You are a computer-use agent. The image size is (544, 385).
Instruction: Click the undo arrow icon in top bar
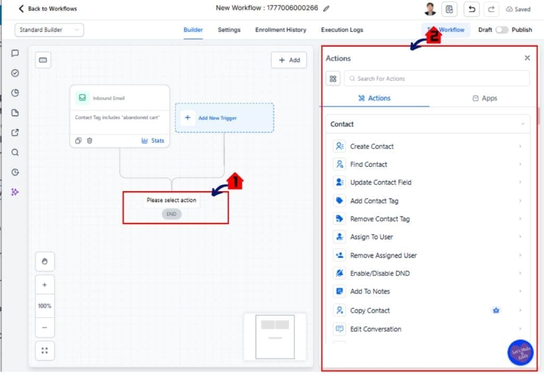tap(472, 9)
